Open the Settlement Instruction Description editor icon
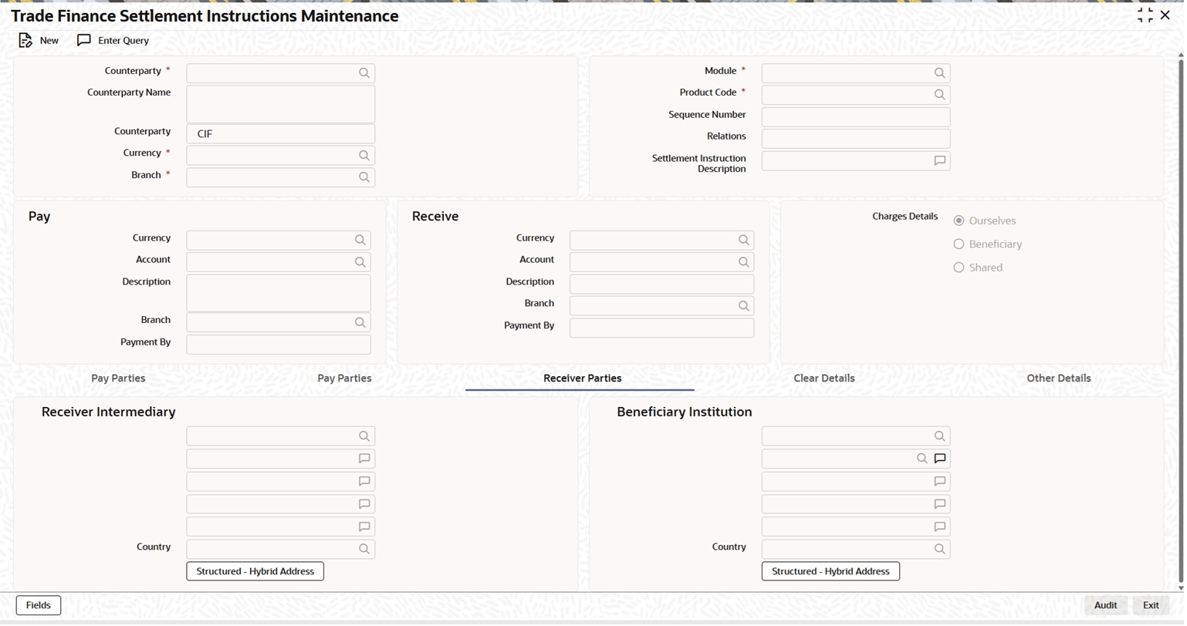The width and height of the screenshot is (1187, 626). point(939,161)
